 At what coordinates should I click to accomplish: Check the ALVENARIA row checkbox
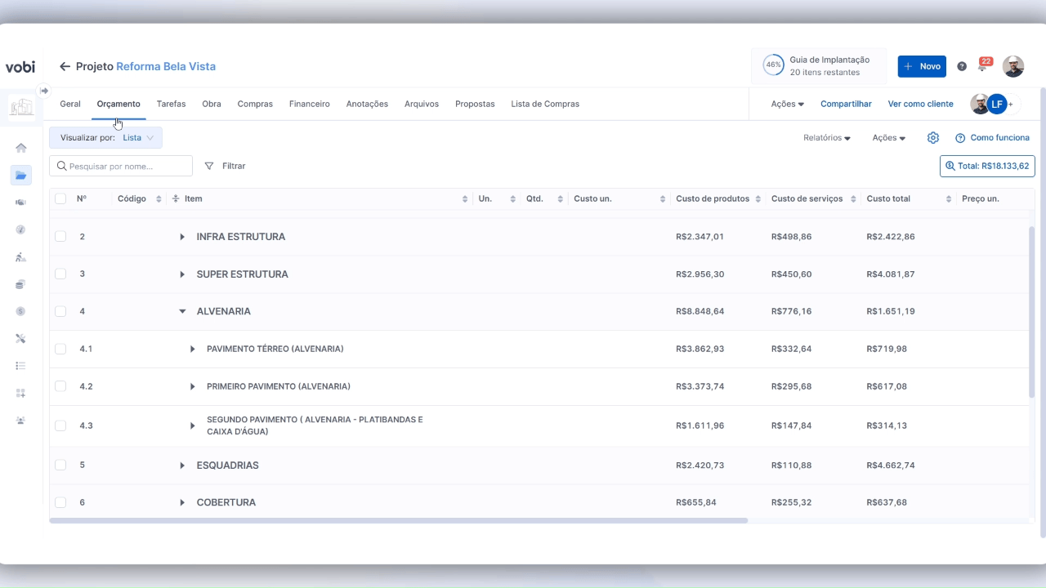[x=60, y=311]
